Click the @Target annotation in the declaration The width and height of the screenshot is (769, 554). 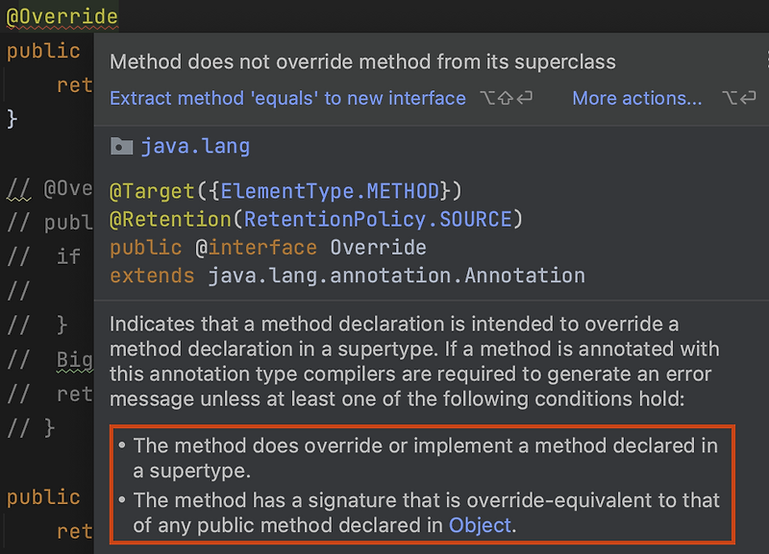coord(152,191)
